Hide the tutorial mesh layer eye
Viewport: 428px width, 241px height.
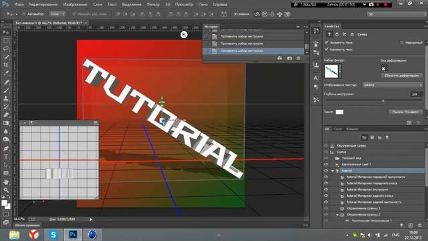click(x=326, y=171)
